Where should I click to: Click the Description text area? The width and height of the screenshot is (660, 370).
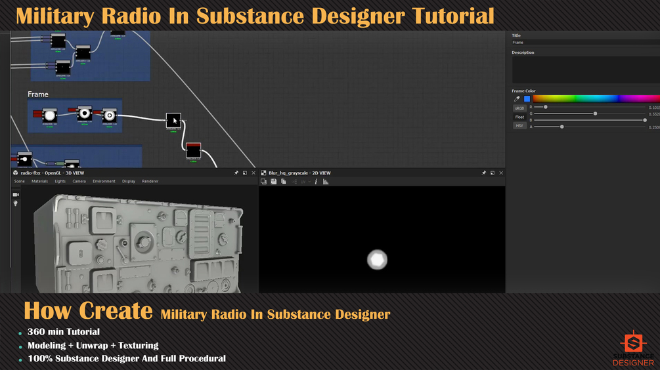(586, 70)
